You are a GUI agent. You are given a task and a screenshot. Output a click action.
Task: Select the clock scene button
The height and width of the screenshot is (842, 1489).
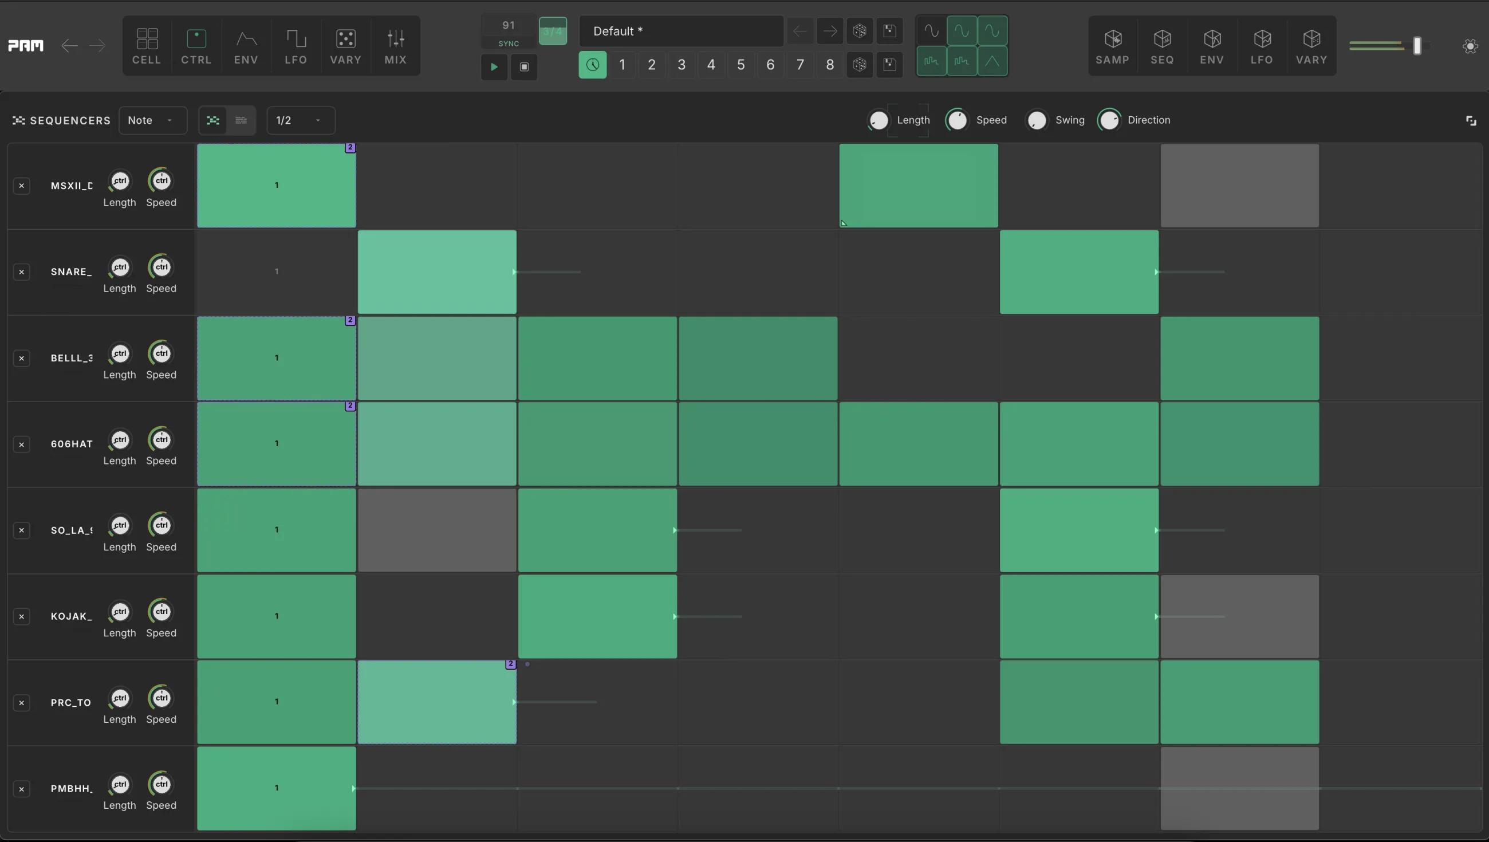point(593,65)
